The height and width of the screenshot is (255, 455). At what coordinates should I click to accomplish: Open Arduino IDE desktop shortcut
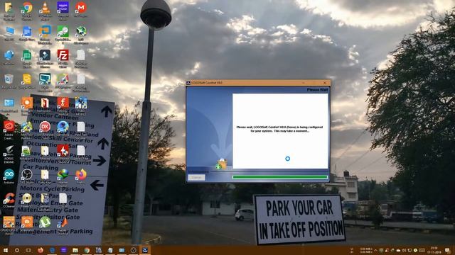pyautogui.click(x=9, y=175)
